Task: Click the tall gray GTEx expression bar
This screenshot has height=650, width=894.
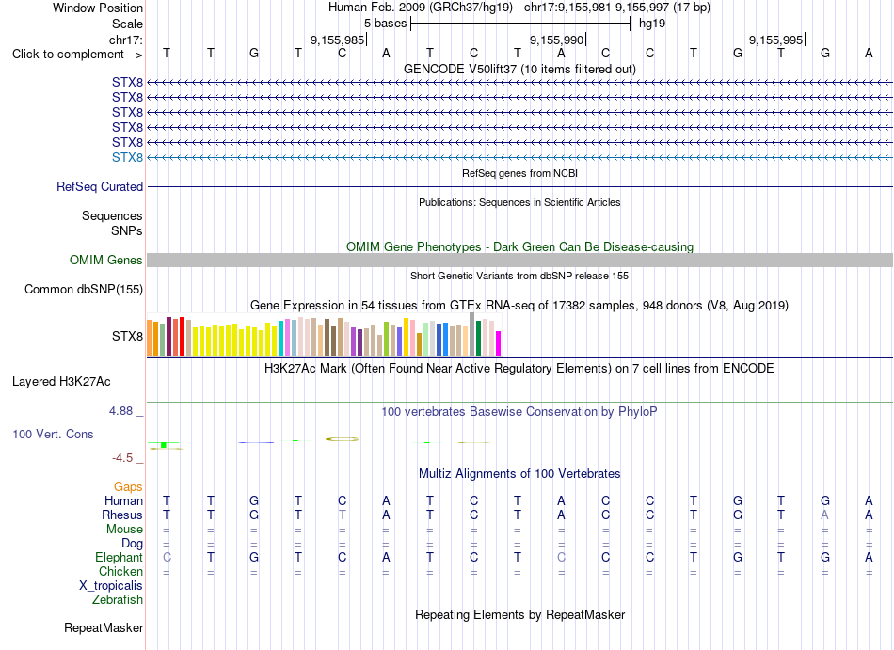Action: 471,334
